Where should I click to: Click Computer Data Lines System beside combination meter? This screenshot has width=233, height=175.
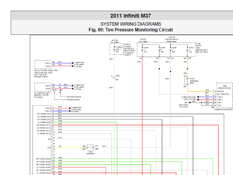(188, 98)
